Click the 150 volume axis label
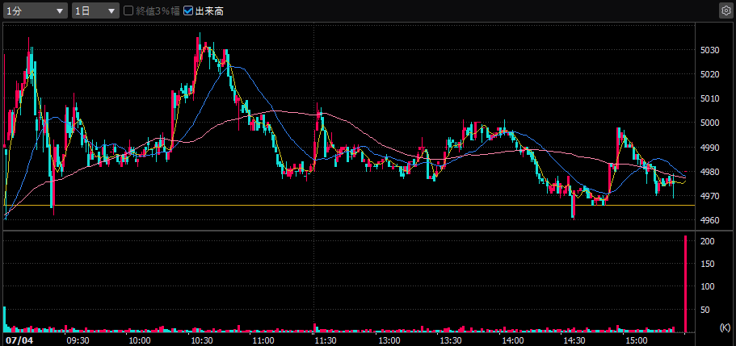 [708, 264]
